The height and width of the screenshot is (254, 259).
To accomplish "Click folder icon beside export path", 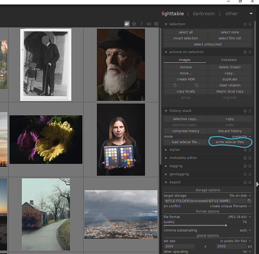I will 249,201.
